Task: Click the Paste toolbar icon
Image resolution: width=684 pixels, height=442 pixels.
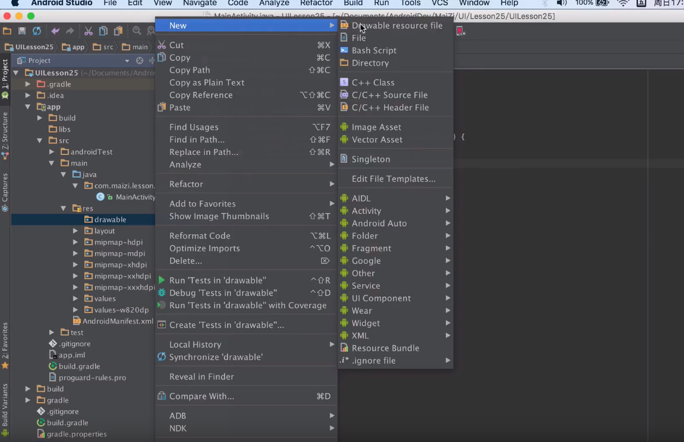Action: point(117,31)
